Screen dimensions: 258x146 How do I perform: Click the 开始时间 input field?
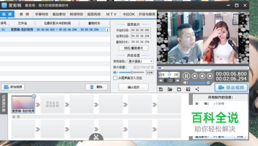pos(141,30)
